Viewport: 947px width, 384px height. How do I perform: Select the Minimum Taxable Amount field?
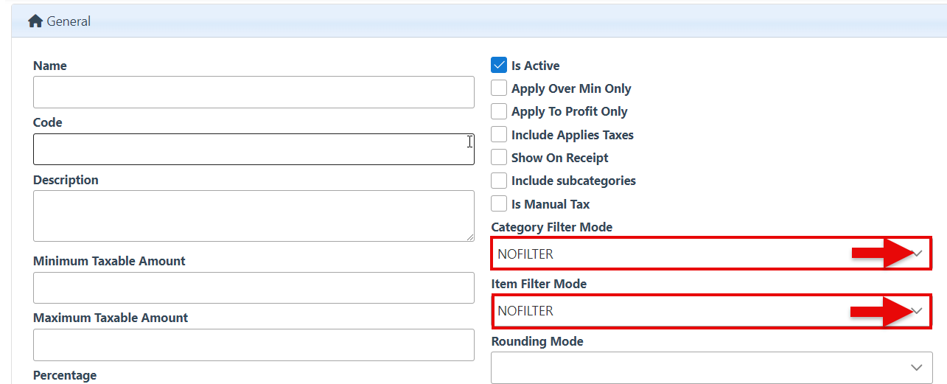pyautogui.click(x=254, y=287)
